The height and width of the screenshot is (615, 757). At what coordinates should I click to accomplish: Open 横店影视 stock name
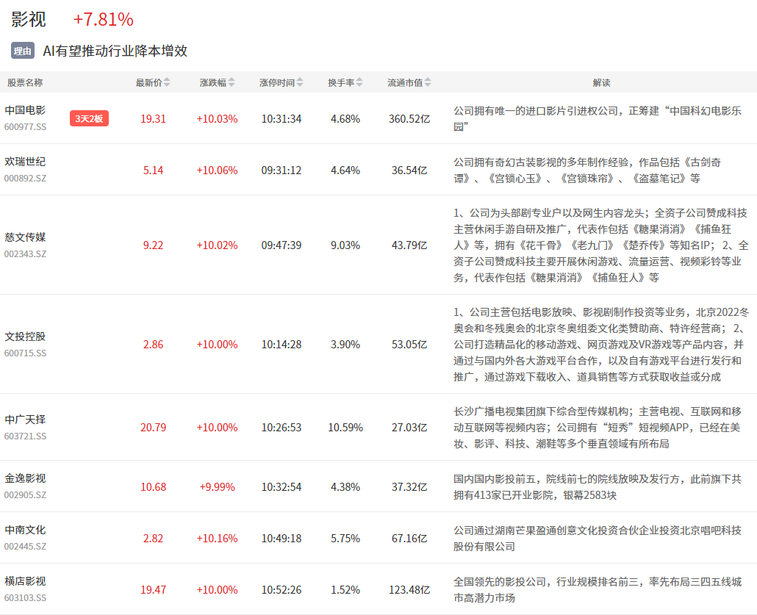(x=25, y=581)
